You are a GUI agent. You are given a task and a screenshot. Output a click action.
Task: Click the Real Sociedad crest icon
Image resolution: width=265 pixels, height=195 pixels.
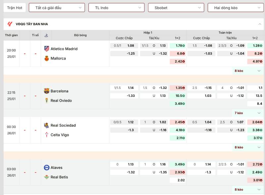(46, 125)
